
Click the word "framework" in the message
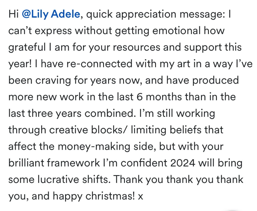click(x=74, y=163)
